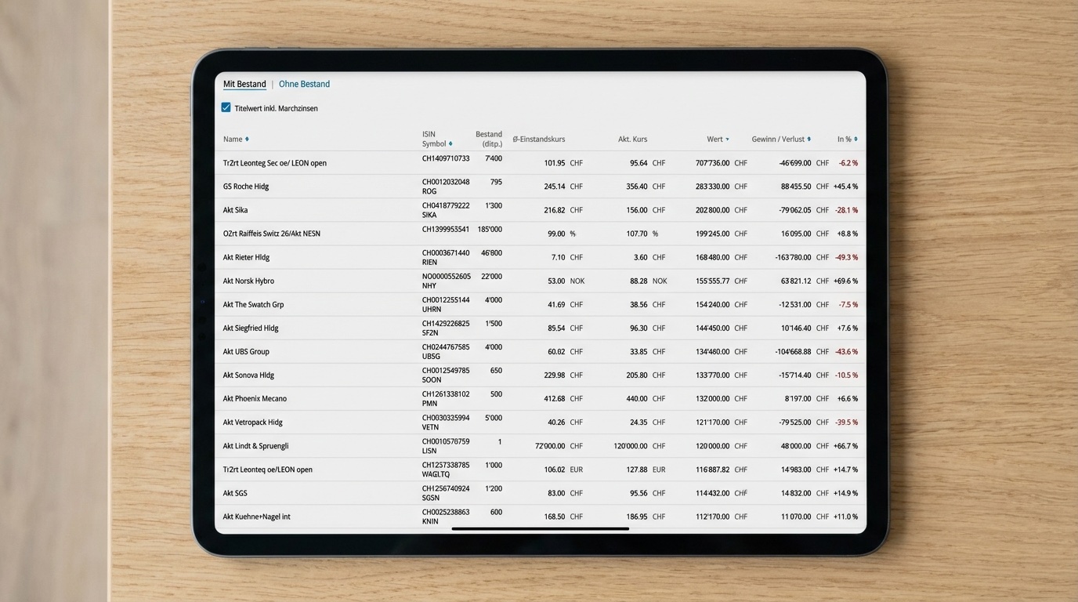Click the Ø-Einstandskurs column header
This screenshot has width=1078, height=602.
[x=538, y=140]
